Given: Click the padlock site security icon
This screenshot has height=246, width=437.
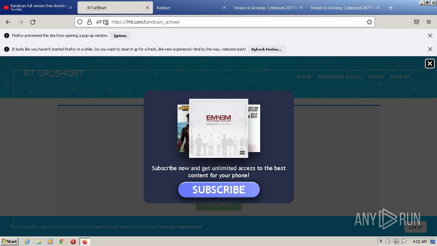Looking at the screenshot, I should pos(89,22).
